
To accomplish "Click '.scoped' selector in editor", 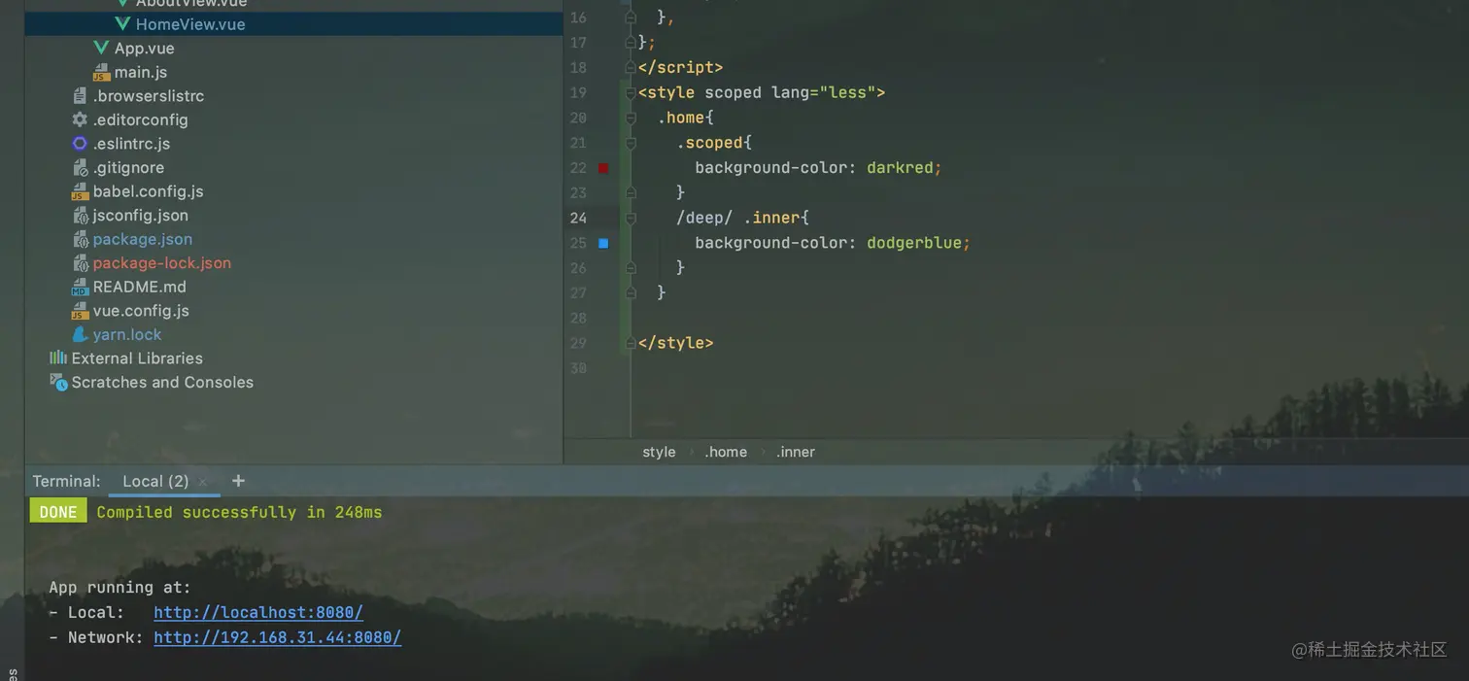I will pyautogui.click(x=710, y=143).
